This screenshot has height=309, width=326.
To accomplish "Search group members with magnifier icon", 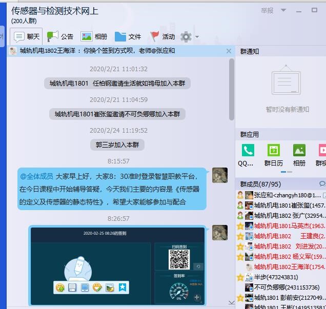I will pos(322,183).
